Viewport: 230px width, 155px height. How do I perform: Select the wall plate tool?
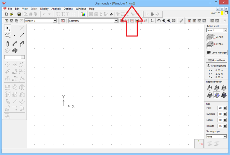coord(22,44)
